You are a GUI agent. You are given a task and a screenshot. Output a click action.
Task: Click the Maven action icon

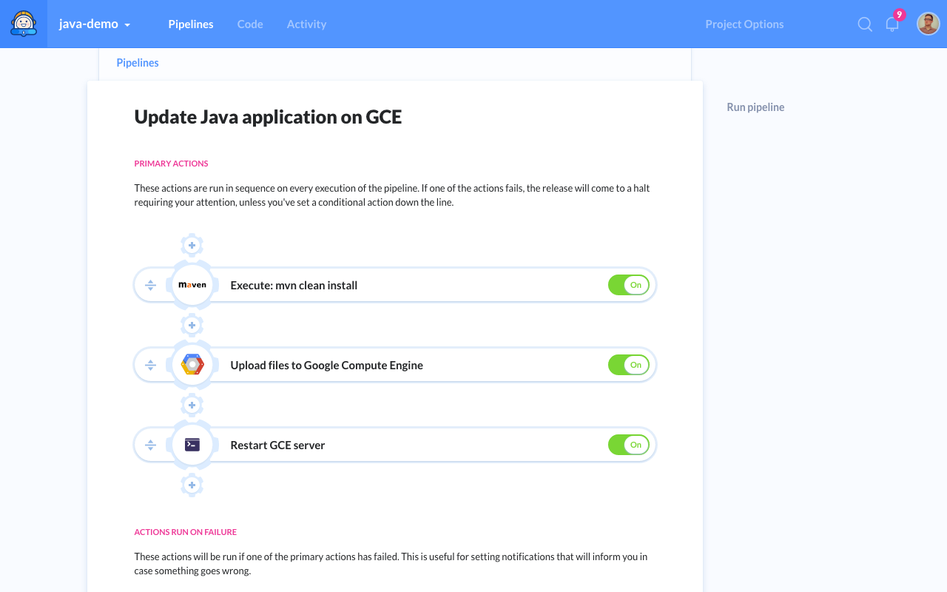click(x=192, y=285)
